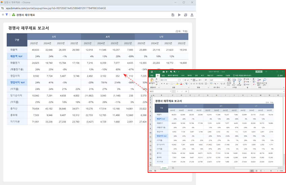Click the copy windows icon in report toolbar
Image resolution: width=286 pixels, height=185 pixels.
point(186,15)
